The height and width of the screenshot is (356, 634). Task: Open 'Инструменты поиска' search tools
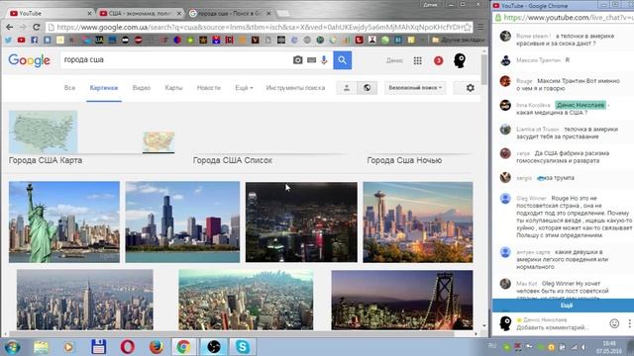pos(295,88)
